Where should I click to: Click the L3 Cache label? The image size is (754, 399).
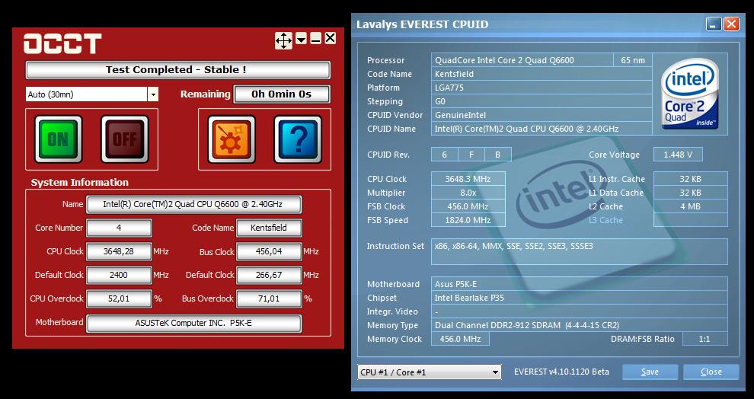(x=605, y=220)
